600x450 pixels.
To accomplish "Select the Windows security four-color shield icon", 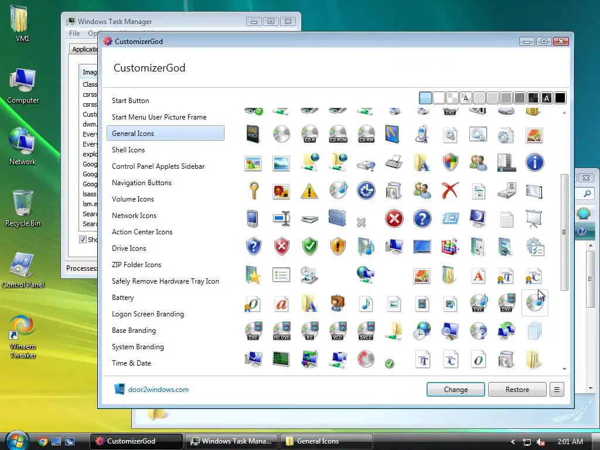I will click(451, 162).
